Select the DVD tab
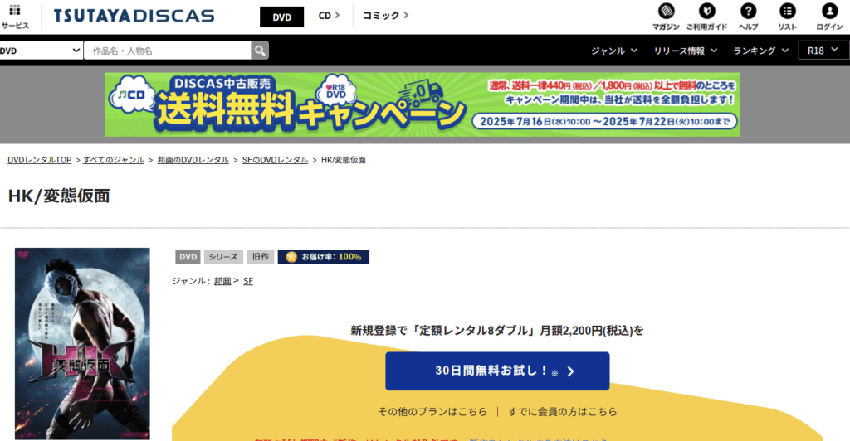The height and width of the screenshot is (441, 850). click(282, 17)
